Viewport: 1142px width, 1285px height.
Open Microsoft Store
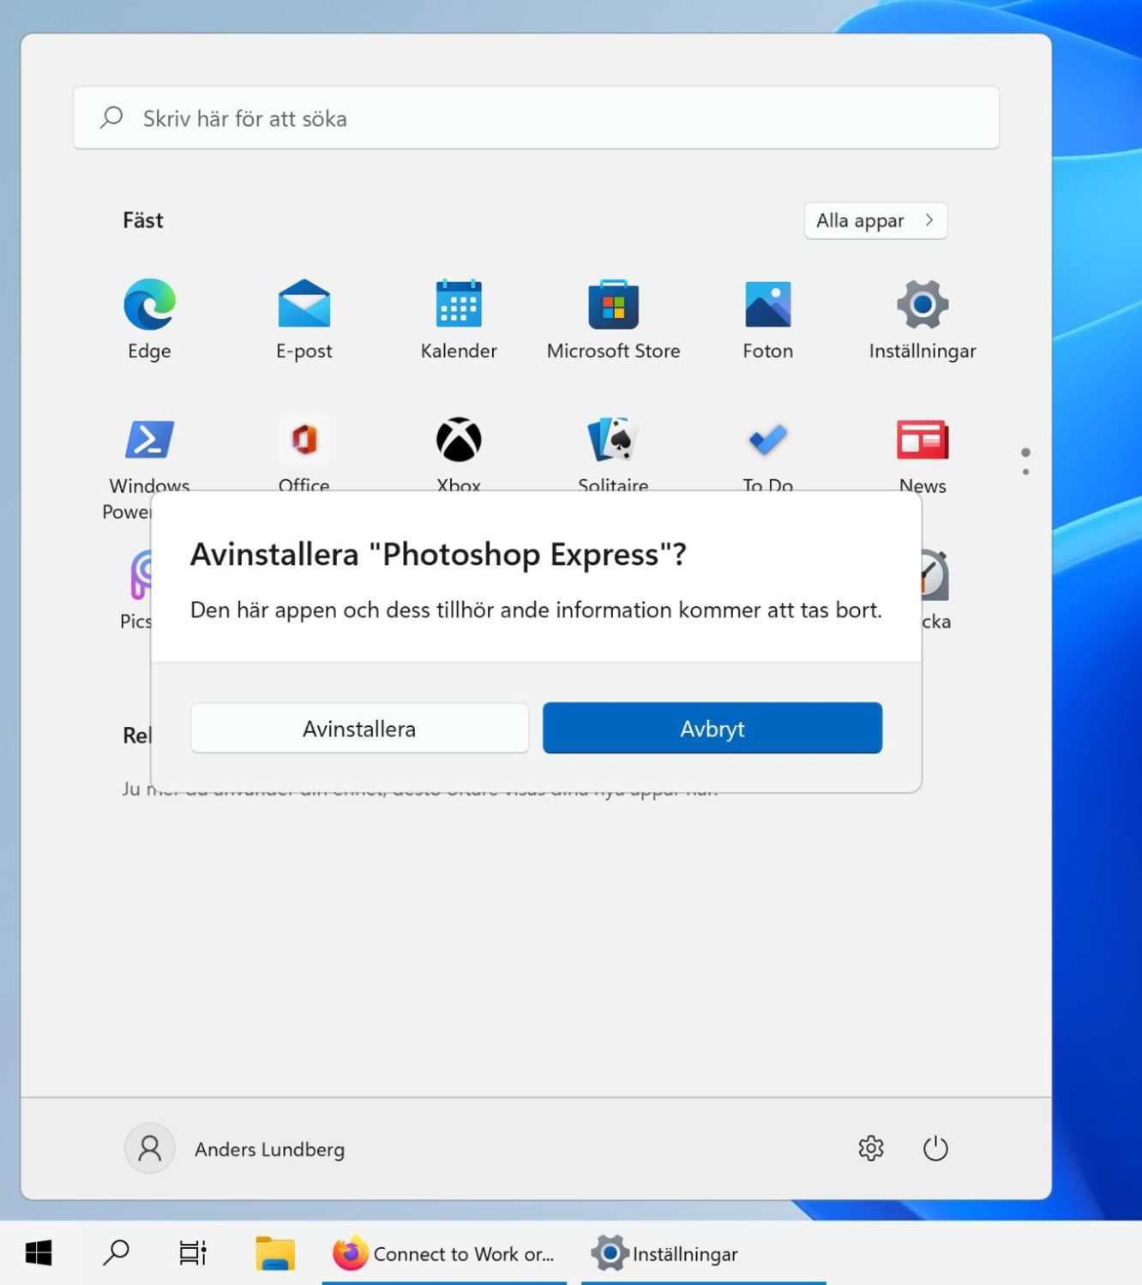(x=613, y=319)
